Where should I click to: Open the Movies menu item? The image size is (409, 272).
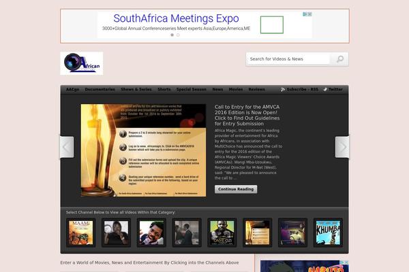click(236, 89)
